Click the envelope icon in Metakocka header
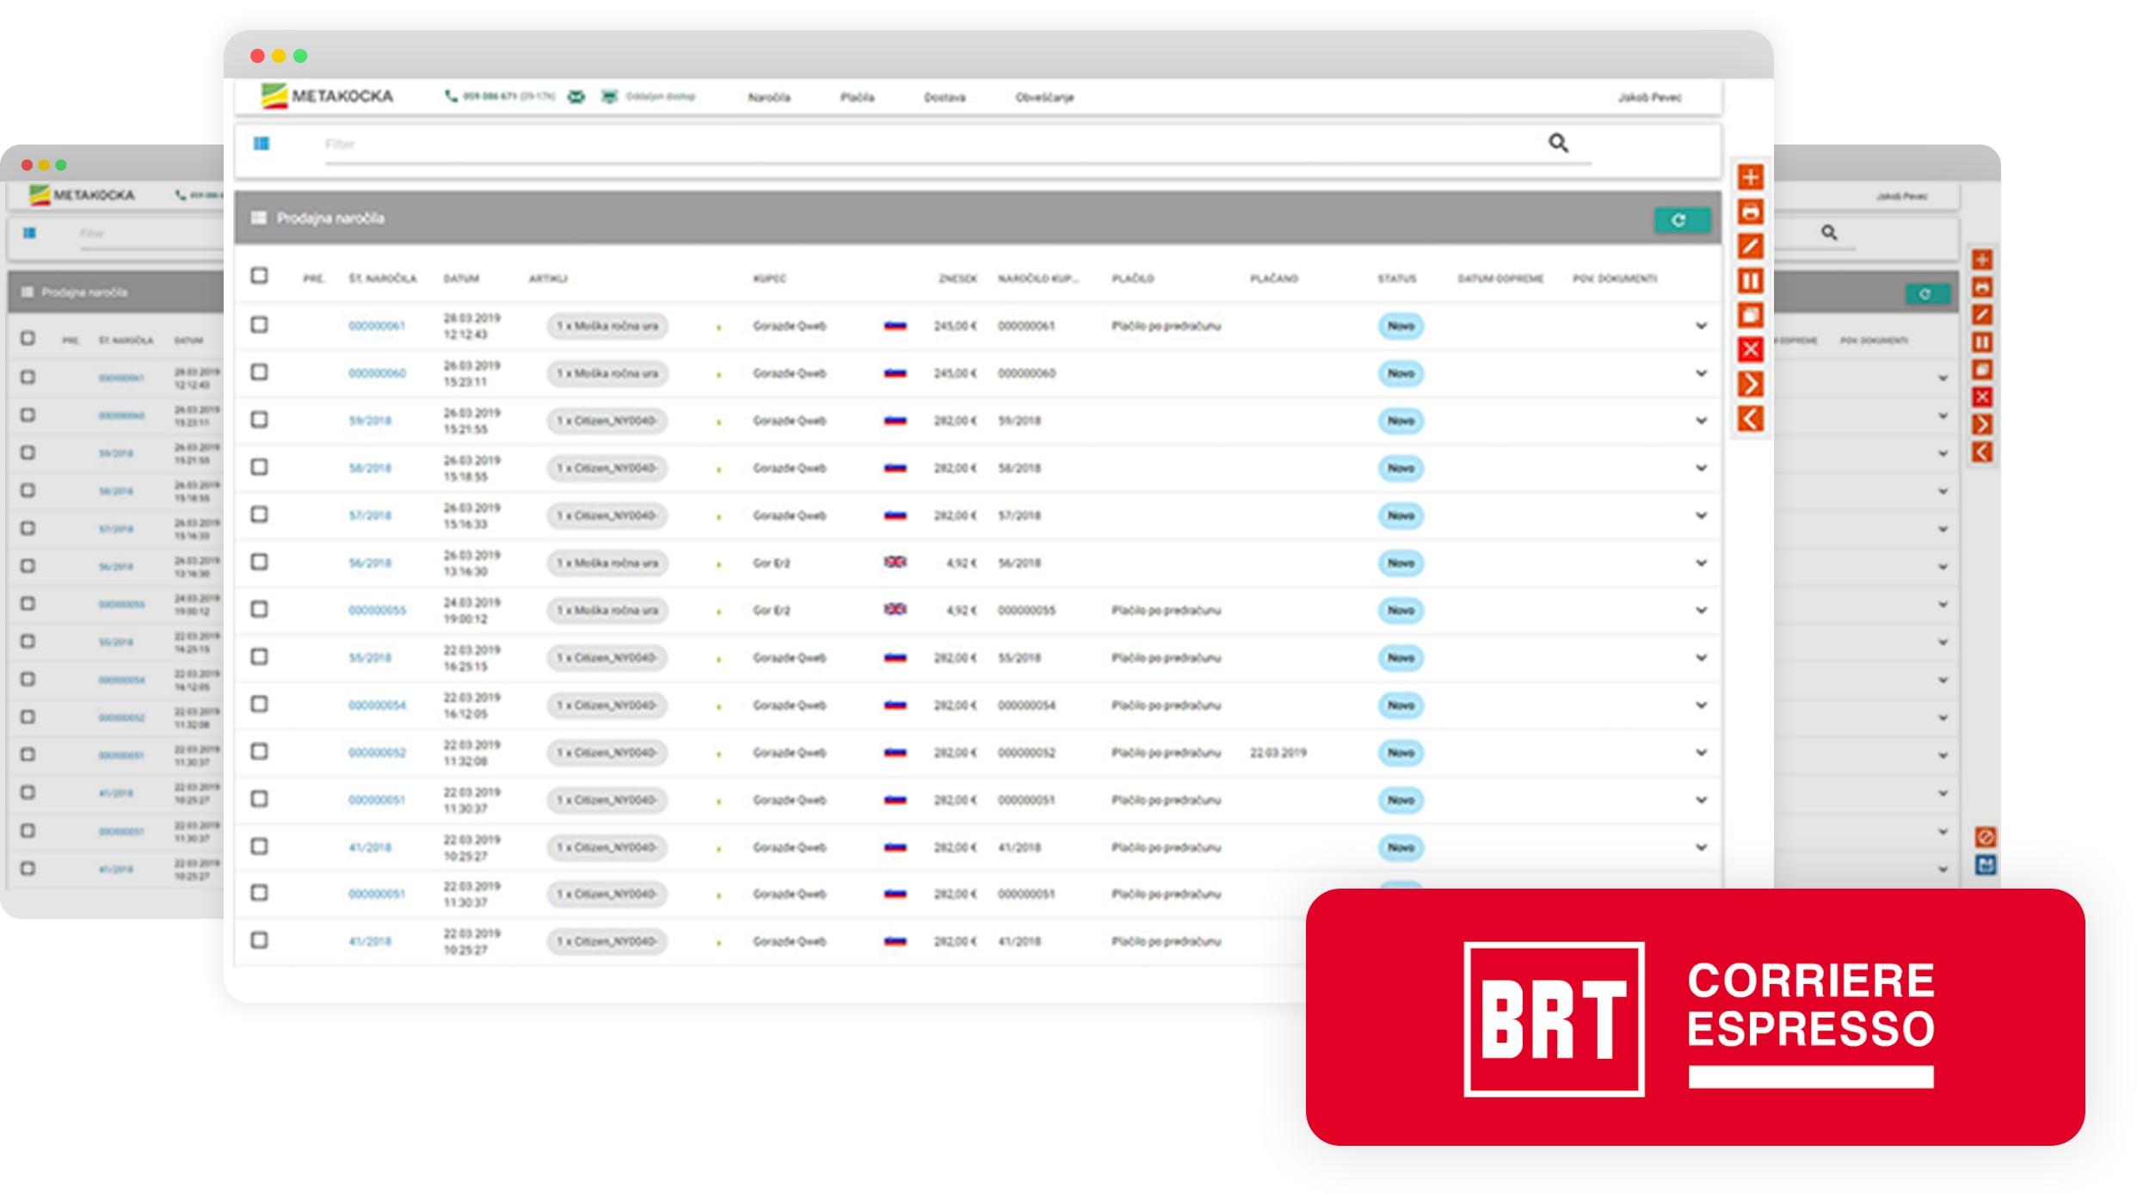2137x1194 pixels. point(576,96)
